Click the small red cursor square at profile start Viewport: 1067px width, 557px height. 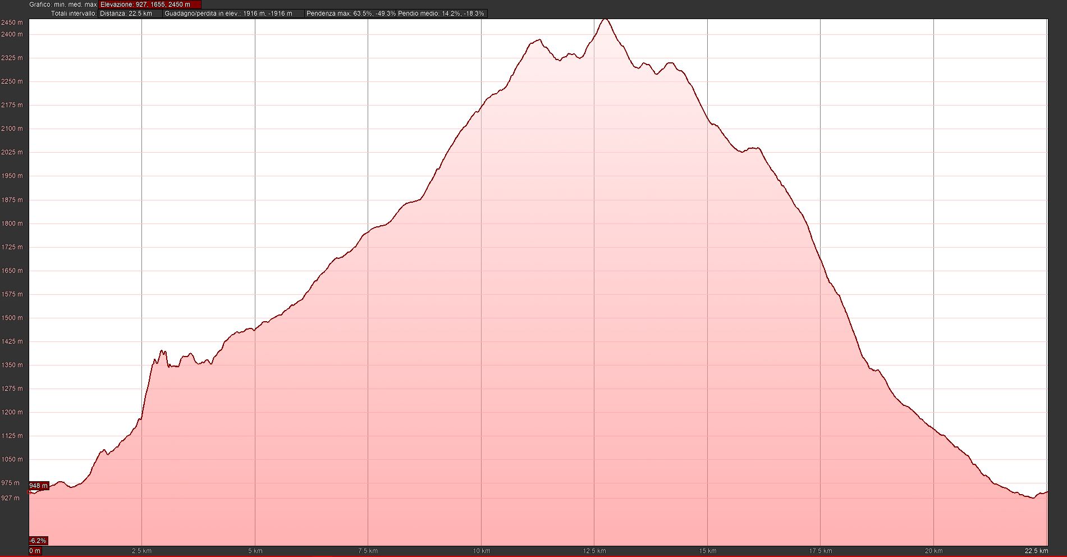pos(29,492)
